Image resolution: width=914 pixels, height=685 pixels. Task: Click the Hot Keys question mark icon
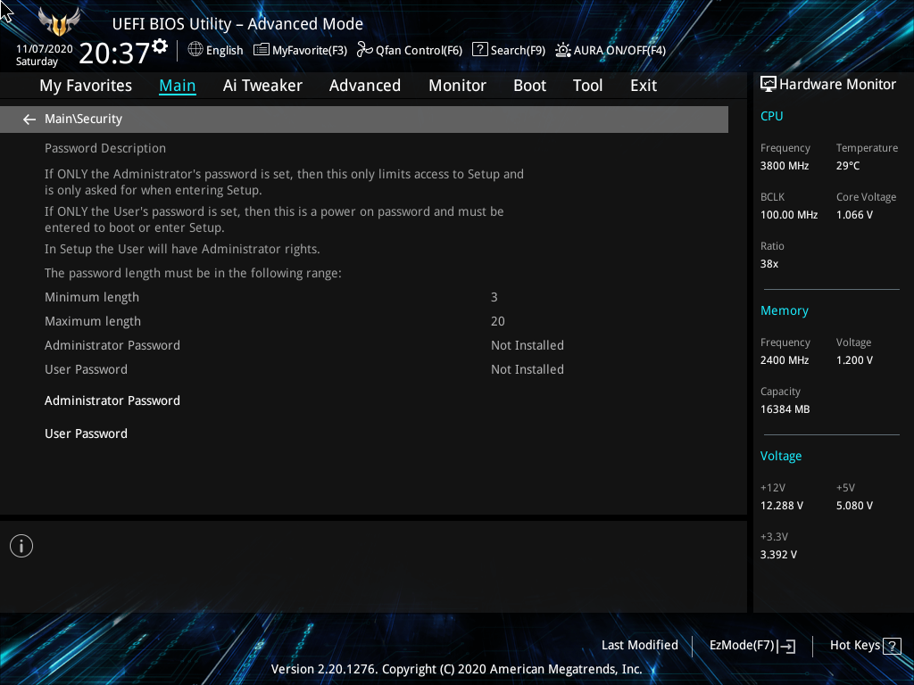[x=892, y=646]
